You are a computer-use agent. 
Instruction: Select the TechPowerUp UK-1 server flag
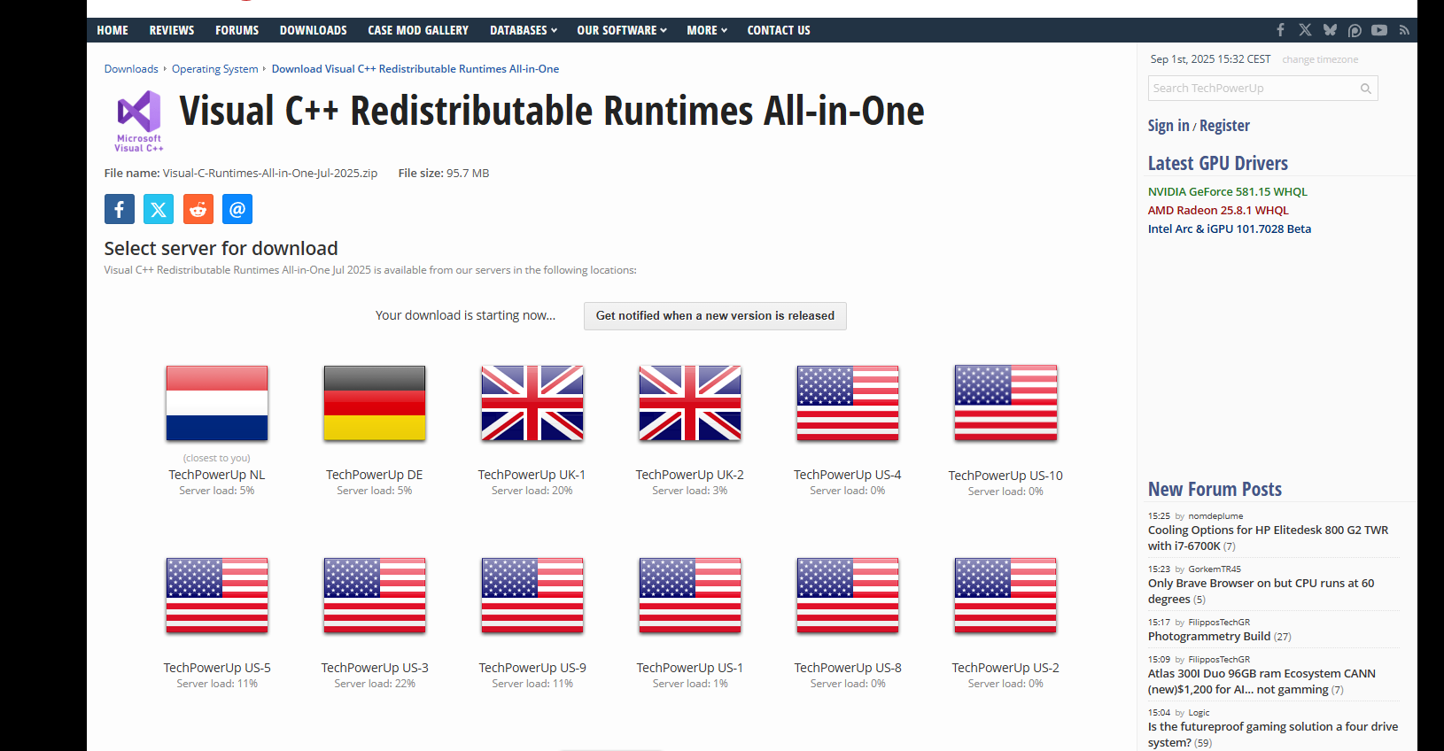[x=532, y=403]
